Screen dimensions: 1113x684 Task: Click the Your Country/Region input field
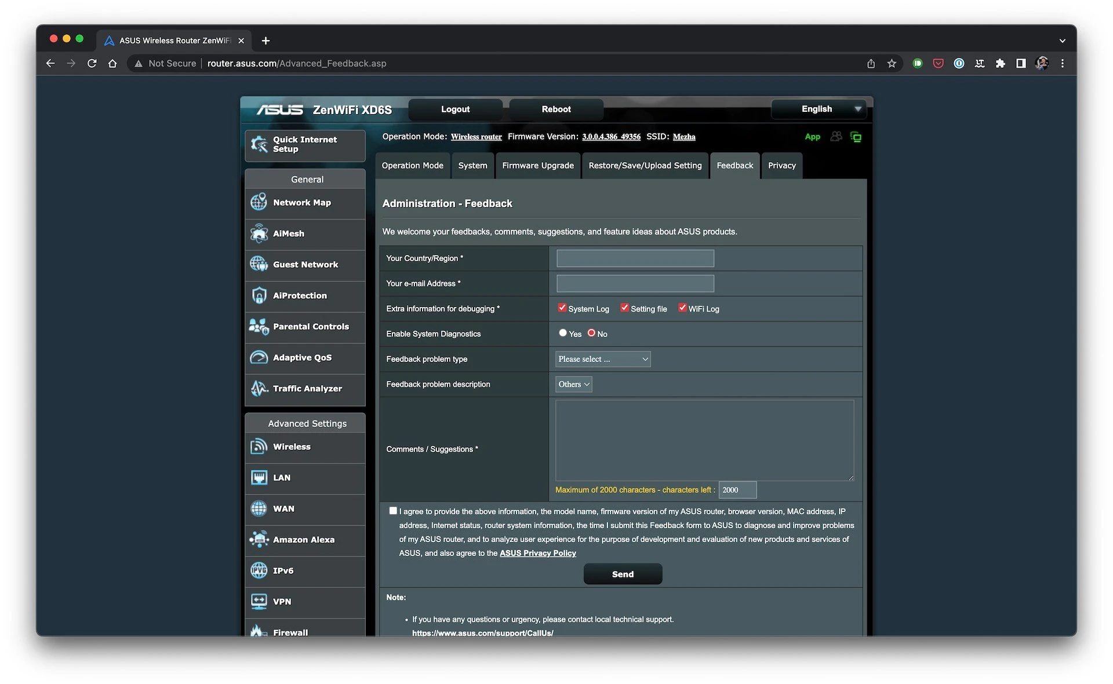click(635, 258)
